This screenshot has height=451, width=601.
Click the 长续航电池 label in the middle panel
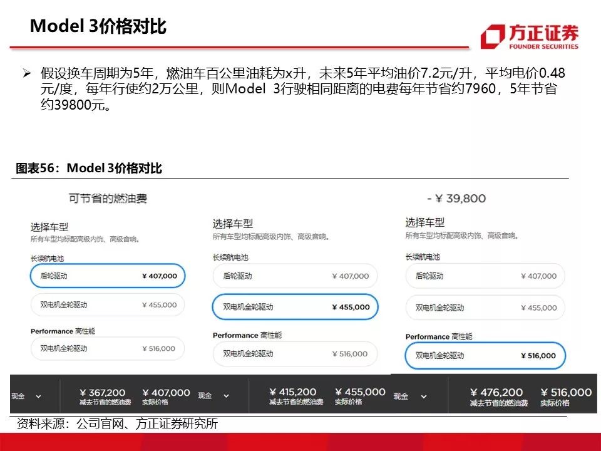[x=231, y=257]
